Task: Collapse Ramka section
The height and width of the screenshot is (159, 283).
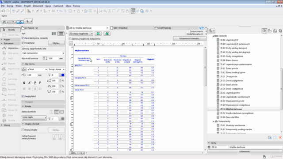Action: (23, 106)
